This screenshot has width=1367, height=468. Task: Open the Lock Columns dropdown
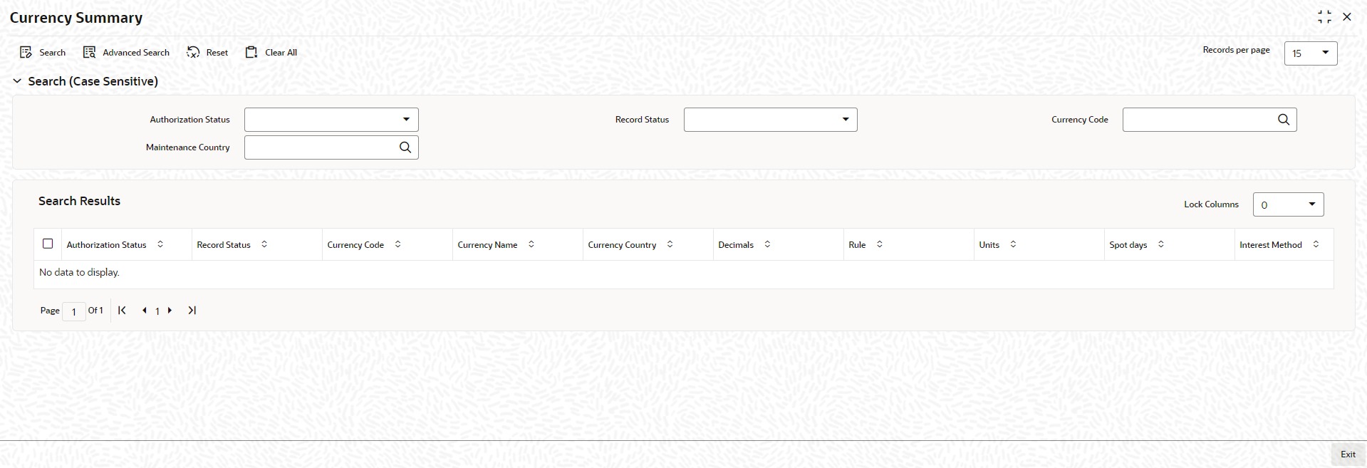1288,204
